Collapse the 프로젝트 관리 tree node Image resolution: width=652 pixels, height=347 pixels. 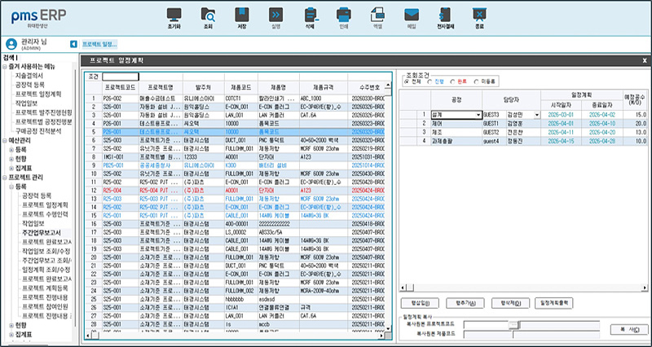coord(4,177)
